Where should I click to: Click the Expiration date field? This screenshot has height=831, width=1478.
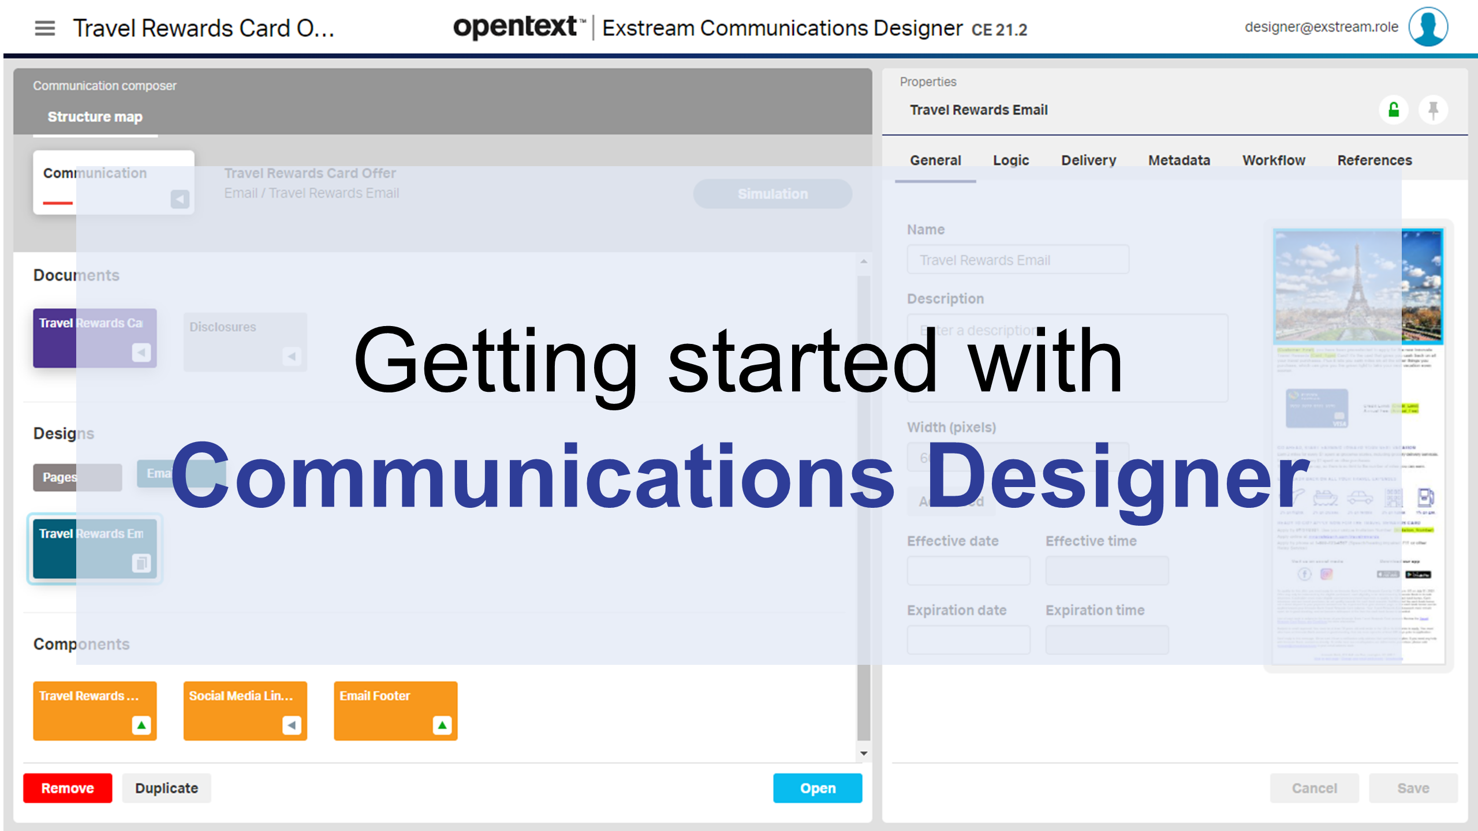968,640
